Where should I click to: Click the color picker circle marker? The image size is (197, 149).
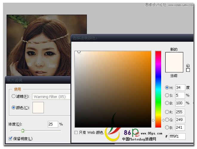[x=79, y=52]
